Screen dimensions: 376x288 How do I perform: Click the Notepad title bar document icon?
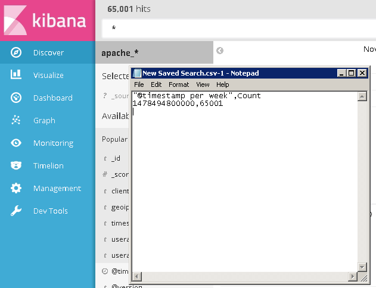tap(137, 73)
